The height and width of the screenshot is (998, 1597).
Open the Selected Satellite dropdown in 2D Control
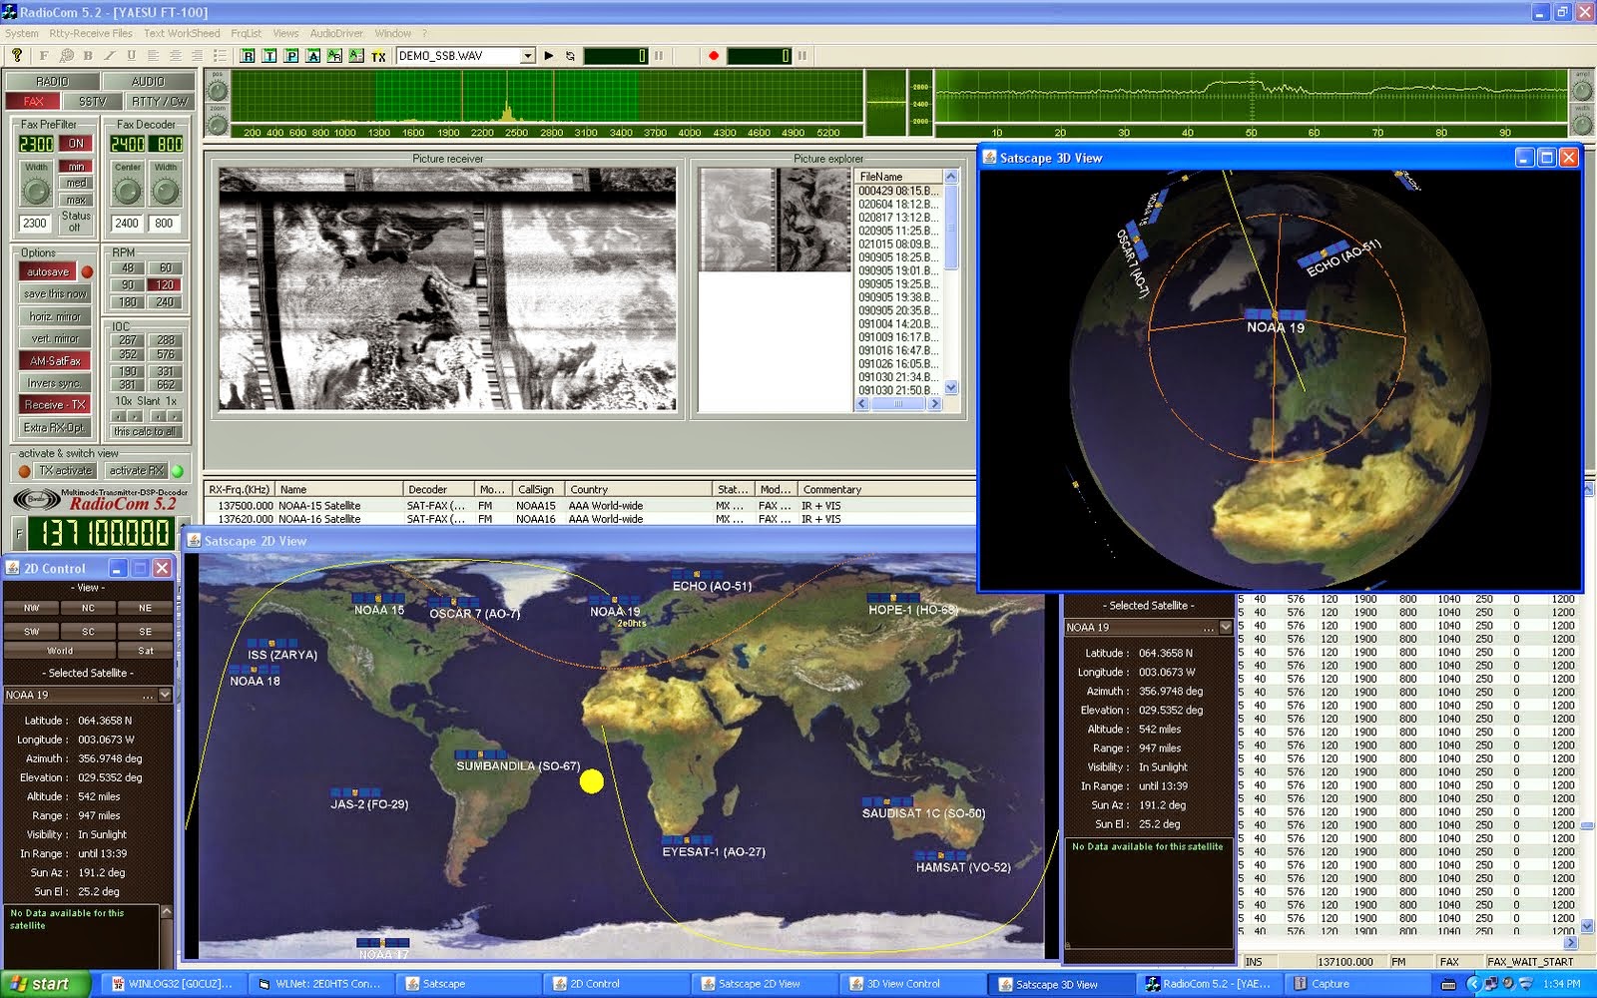point(164,694)
